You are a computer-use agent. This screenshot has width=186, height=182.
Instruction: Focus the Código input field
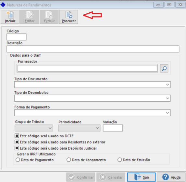point(17,37)
